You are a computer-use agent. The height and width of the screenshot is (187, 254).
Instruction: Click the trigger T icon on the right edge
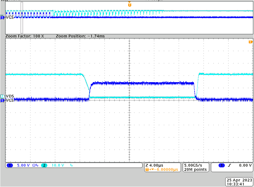pos(250,41)
